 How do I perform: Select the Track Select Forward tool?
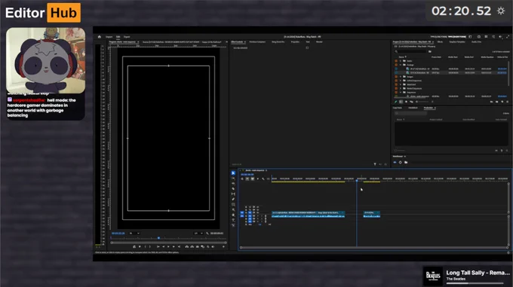[x=233, y=179]
